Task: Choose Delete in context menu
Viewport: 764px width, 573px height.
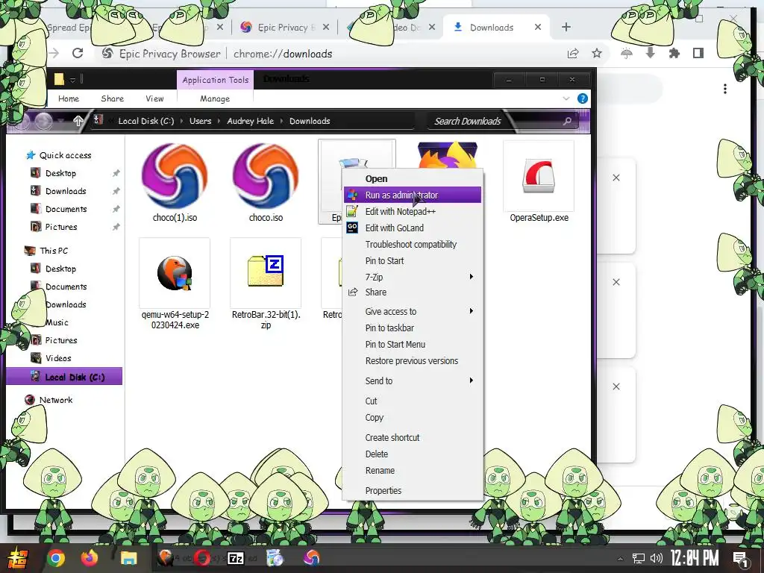Action: (412, 454)
